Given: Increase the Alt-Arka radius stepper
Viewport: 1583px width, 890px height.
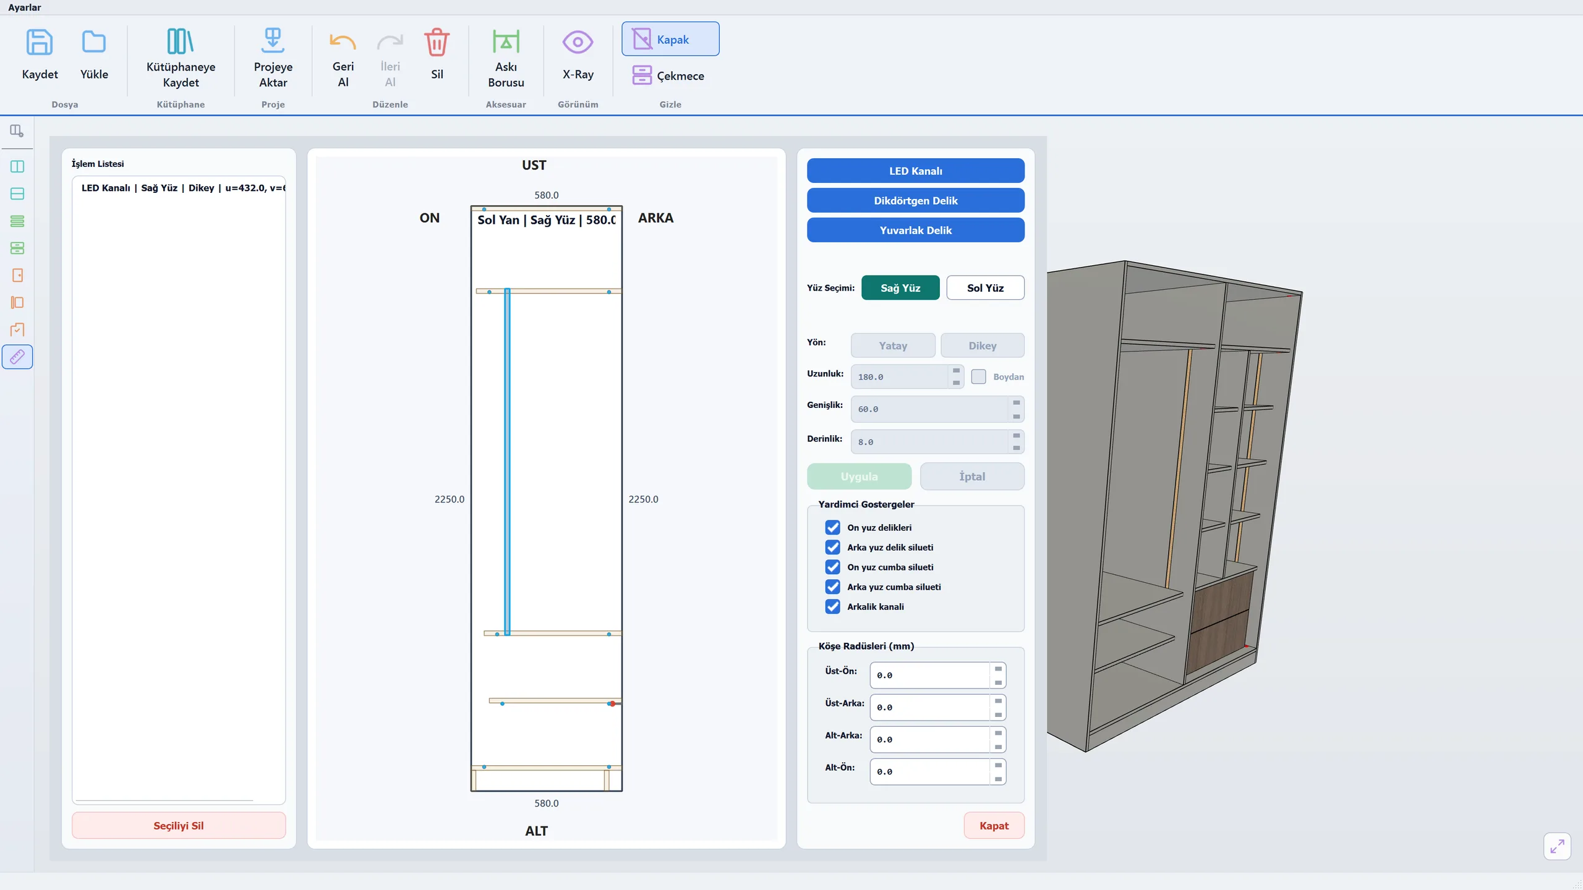Looking at the screenshot, I should point(998,733).
